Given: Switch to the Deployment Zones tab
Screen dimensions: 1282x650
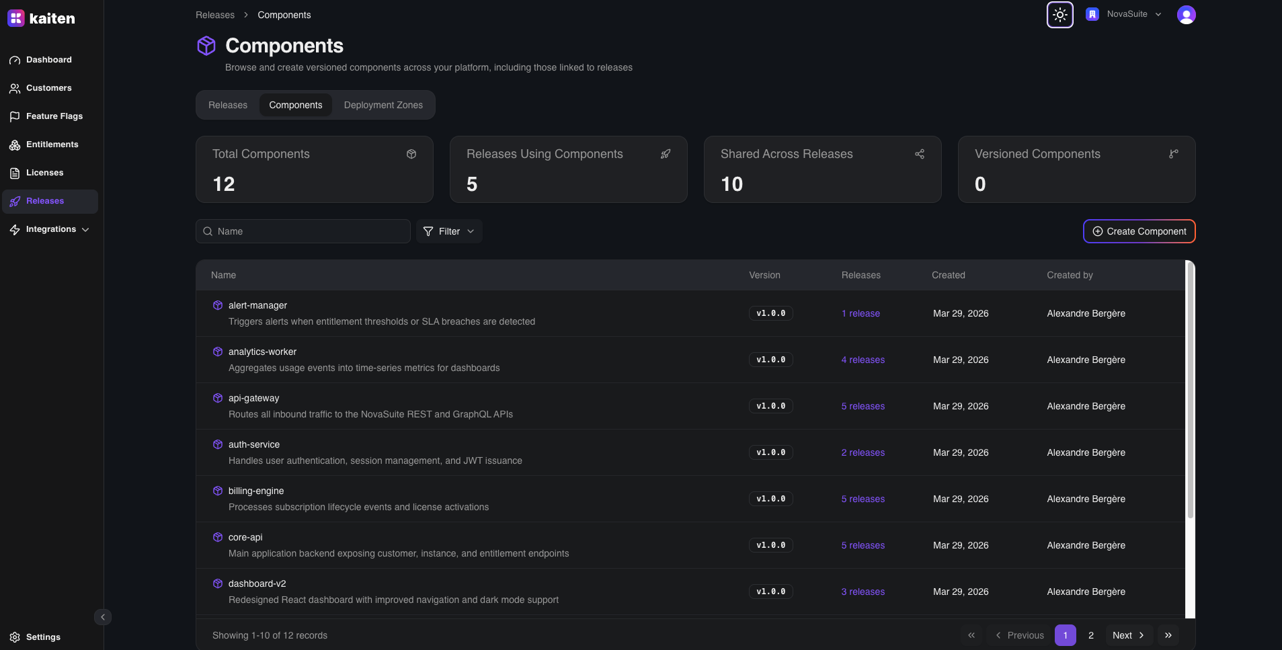Looking at the screenshot, I should (383, 105).
